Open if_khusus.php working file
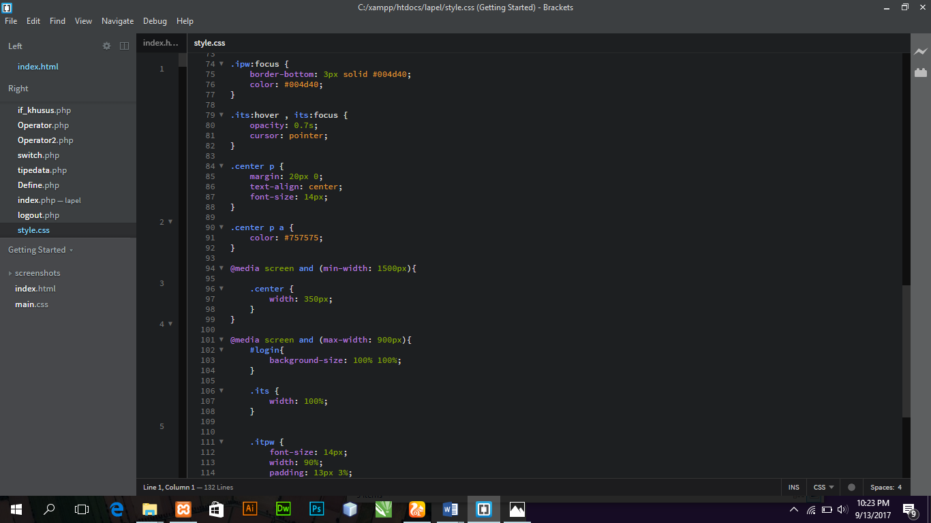 [44, 110]
